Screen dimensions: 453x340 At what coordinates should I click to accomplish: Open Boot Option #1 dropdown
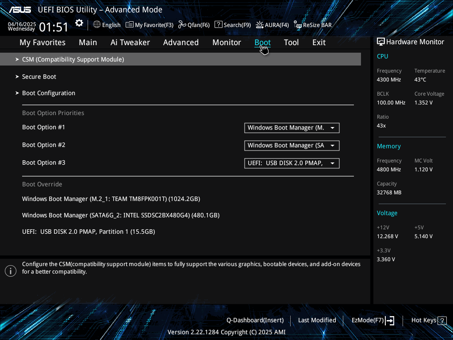(292, 128)
